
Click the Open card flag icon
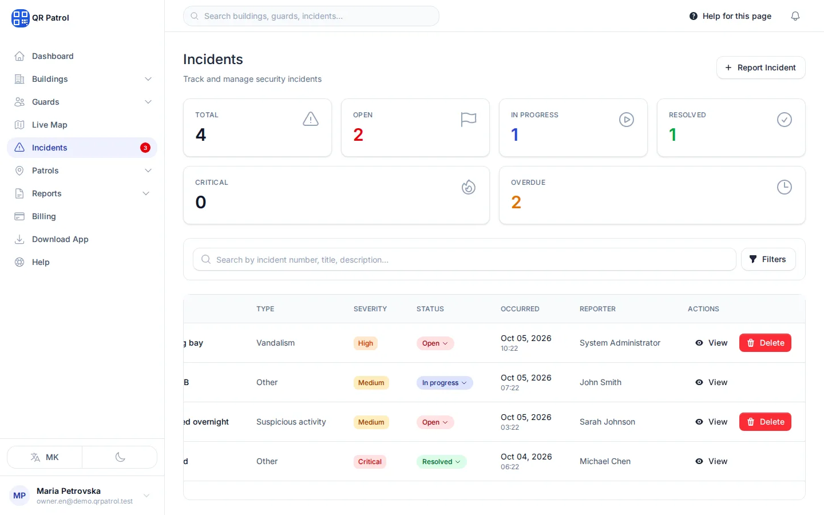pos(469,120)
